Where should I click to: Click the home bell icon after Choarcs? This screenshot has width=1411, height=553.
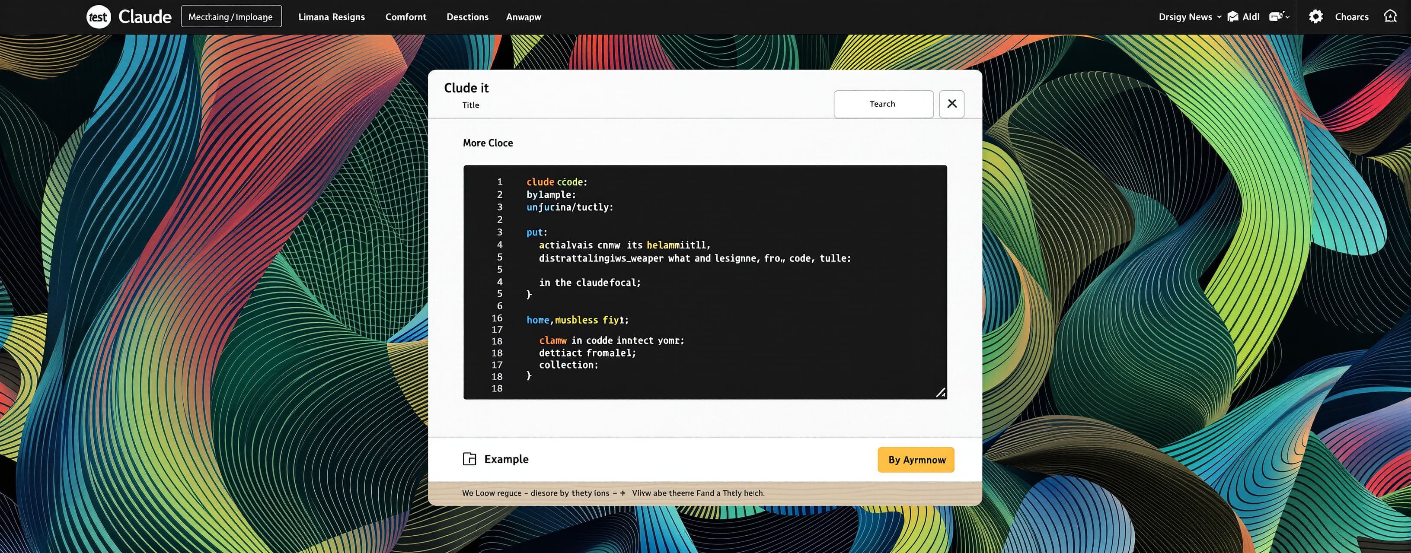point(1390,16)
